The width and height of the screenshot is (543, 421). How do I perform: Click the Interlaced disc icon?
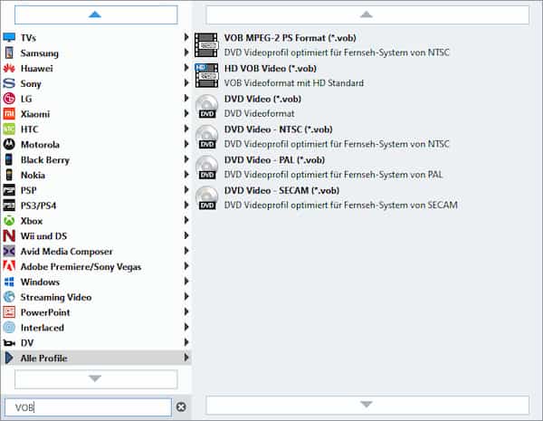pos(9,328)
